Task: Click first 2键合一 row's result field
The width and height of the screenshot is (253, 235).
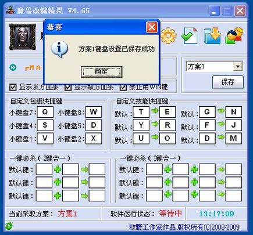Action: (x=97, y=169)
